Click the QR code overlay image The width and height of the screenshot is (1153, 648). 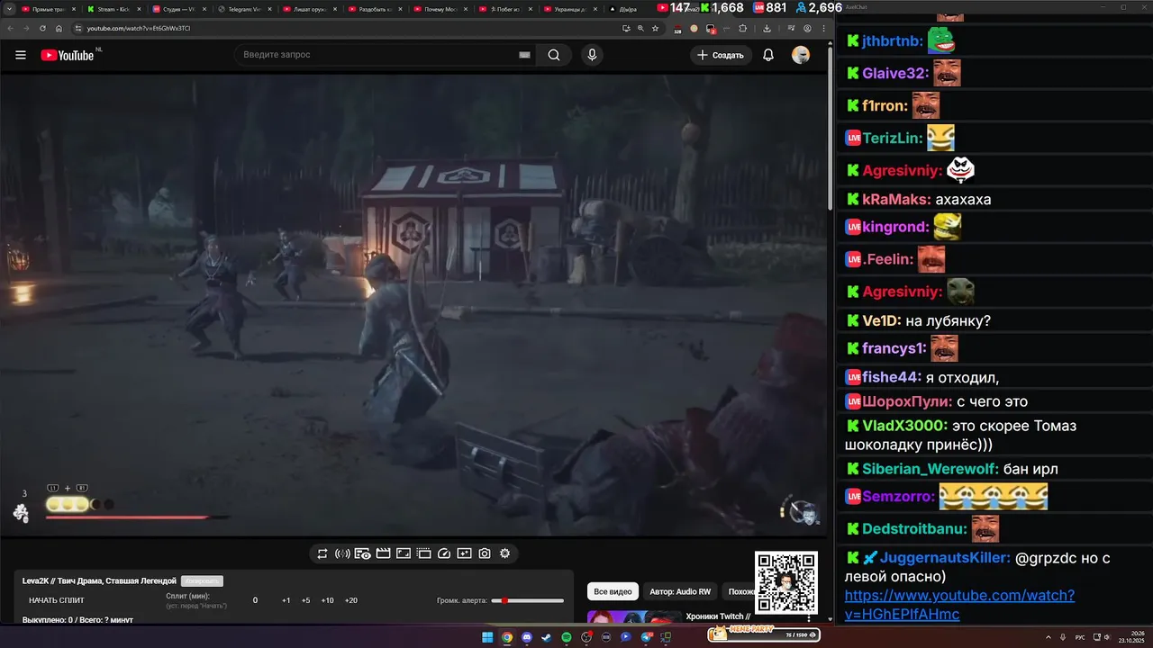[x=786, y=582]
